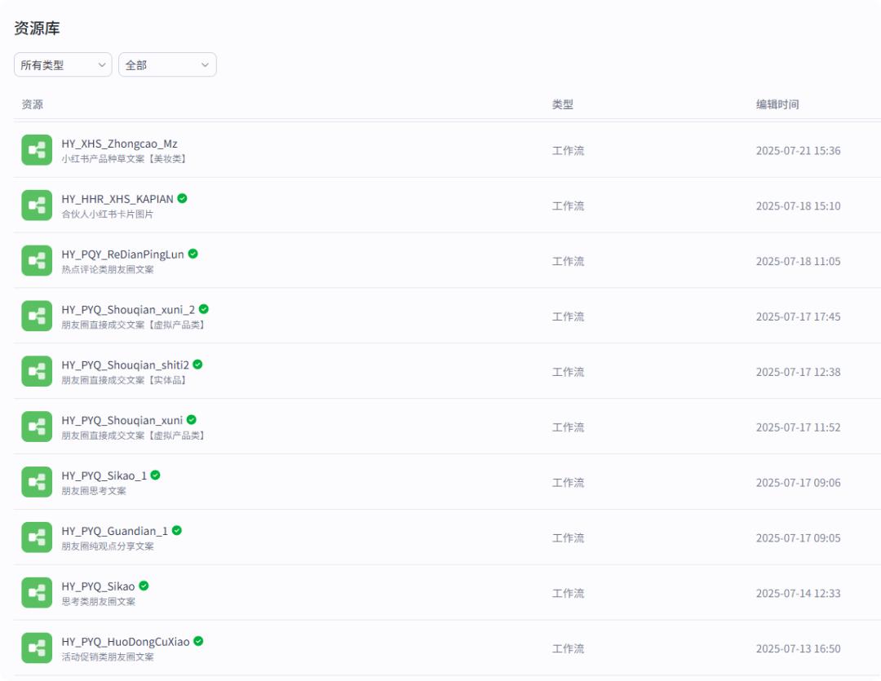The width and height of the screenshot is (881, 681).
Task: Click edit time 2025-07-17 09:05
Action: [x=798, y=537]
